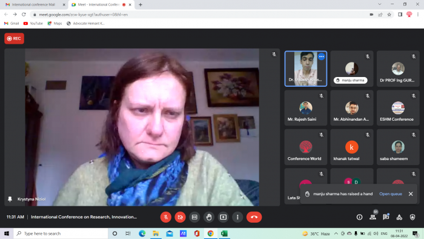Screen dimensions: 424x239
Task: Open the activities icon
Action: (399, 217)
